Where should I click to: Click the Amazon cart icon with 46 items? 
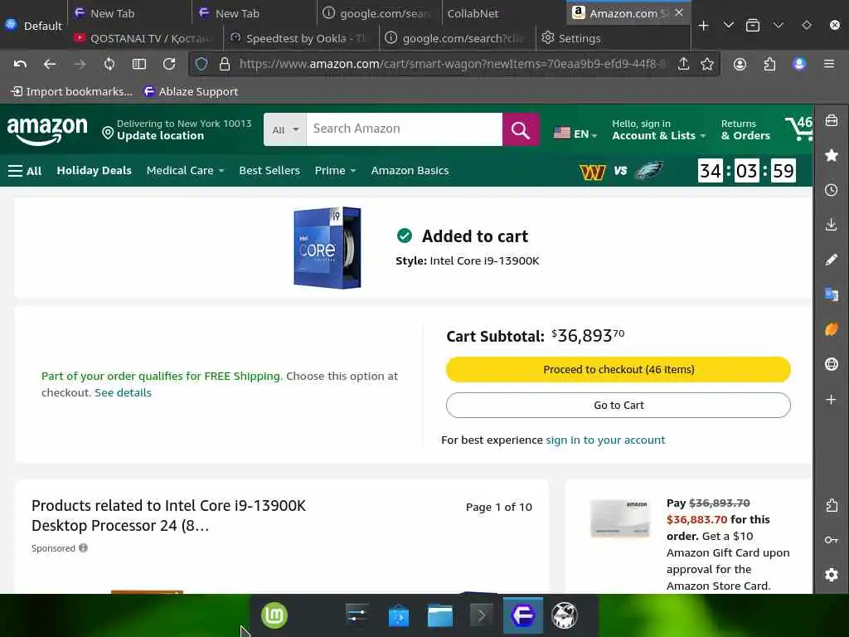click(799, 129)
